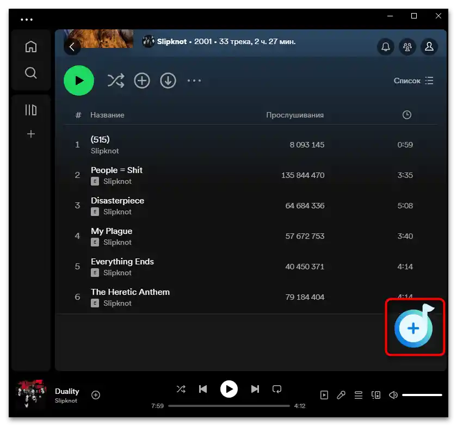This screenshot has width=457, height=426.
Task: Open Slipknot artist in now-playing bar
Action: pos(66,400)
